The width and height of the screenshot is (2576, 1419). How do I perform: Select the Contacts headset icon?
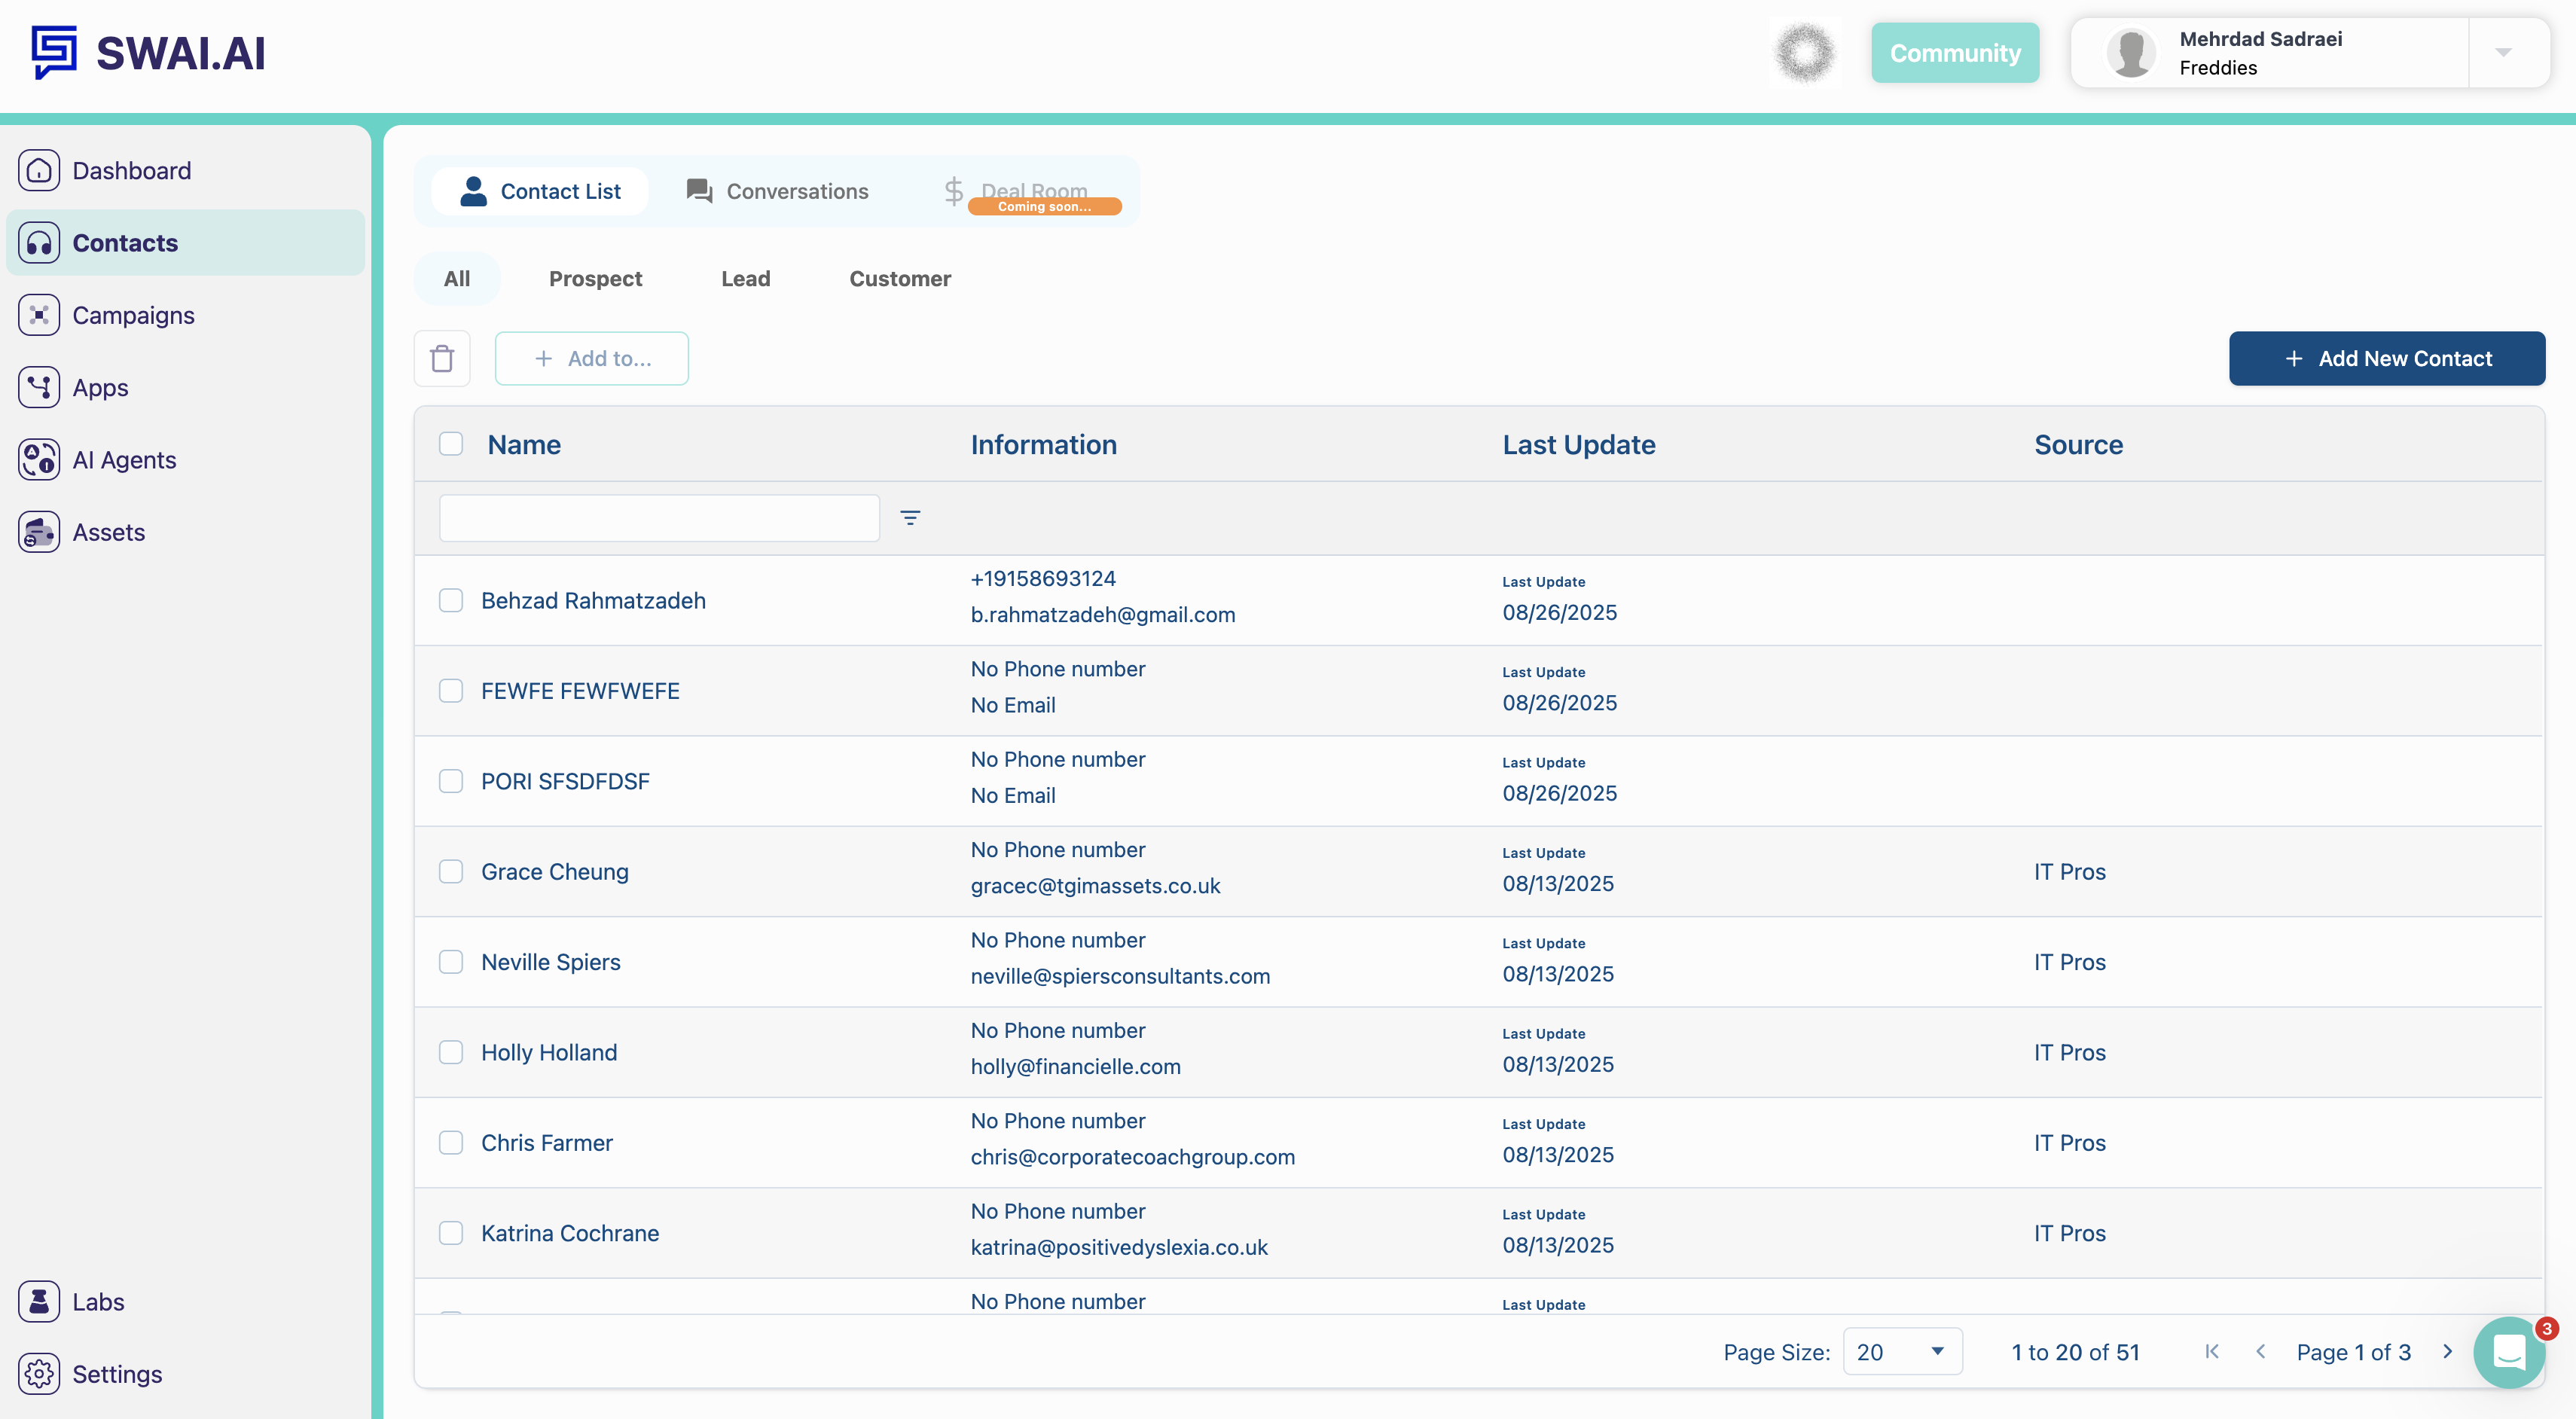(x=39, y=243)
